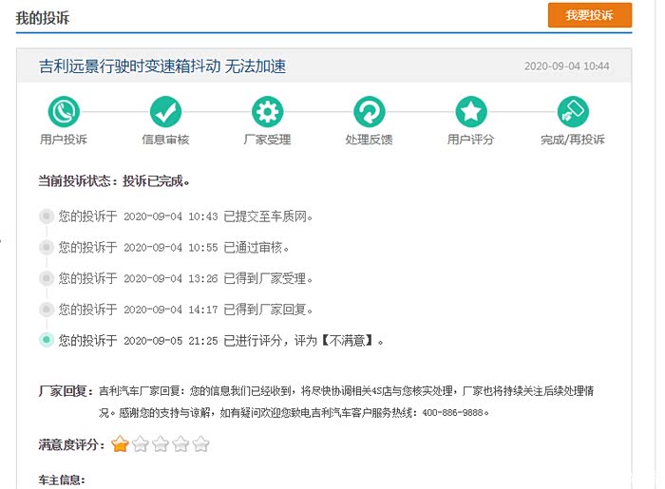Click the 处理反馈 refresh icon
The height and width of the screenshot is (489, 665).
tap(369, 112)
